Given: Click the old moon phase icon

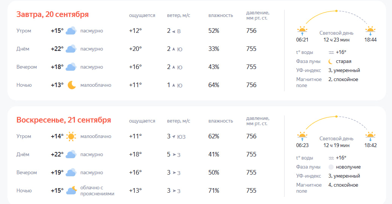Looking at the screenshot, I should click(x=331, y=61).
